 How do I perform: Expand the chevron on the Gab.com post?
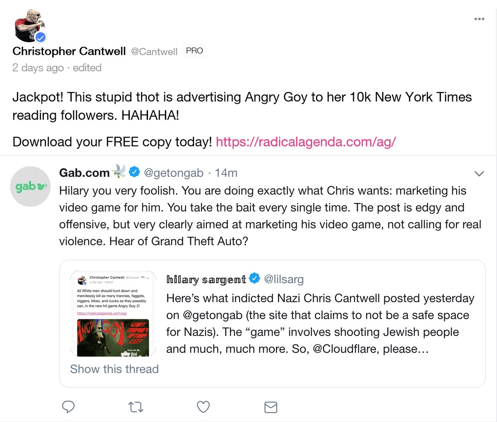pos(479,173)
